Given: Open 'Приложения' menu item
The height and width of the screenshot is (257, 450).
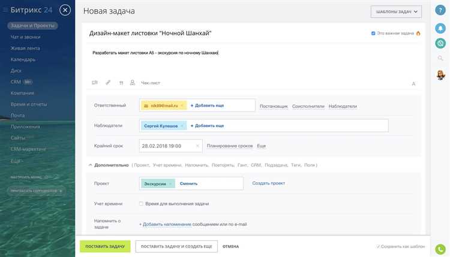Looking at the screenshot, I should (25, 126).
